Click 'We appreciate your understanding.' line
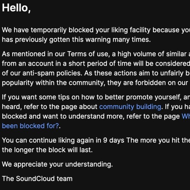Image resolution: width=190 pixels, height=190 pixels. (57, 165)
